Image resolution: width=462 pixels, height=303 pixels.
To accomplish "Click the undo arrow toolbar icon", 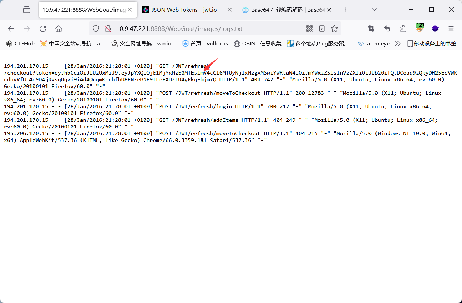I will coord(387,29).
